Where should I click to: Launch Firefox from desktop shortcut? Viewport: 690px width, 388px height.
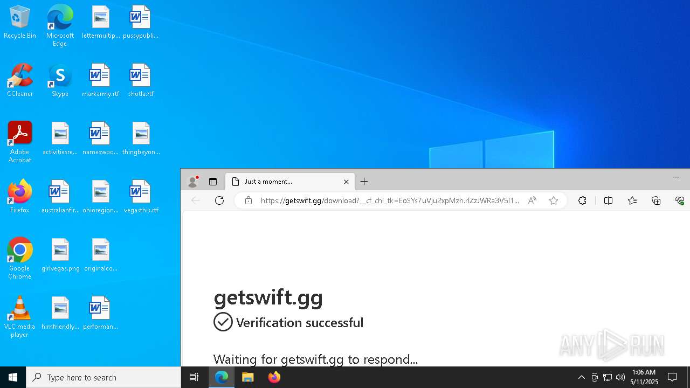(x=20, y=197)
